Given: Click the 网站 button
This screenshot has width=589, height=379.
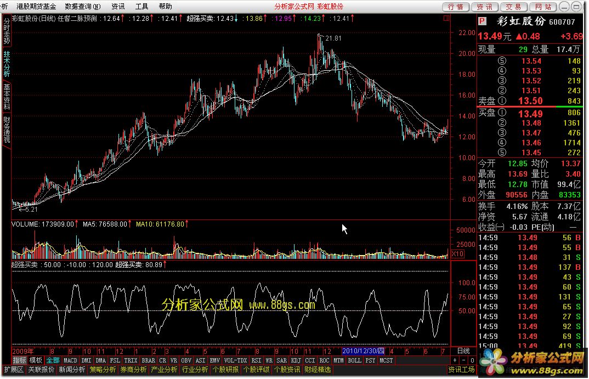Looking at the screenshot, I should (x=543, y=7).
